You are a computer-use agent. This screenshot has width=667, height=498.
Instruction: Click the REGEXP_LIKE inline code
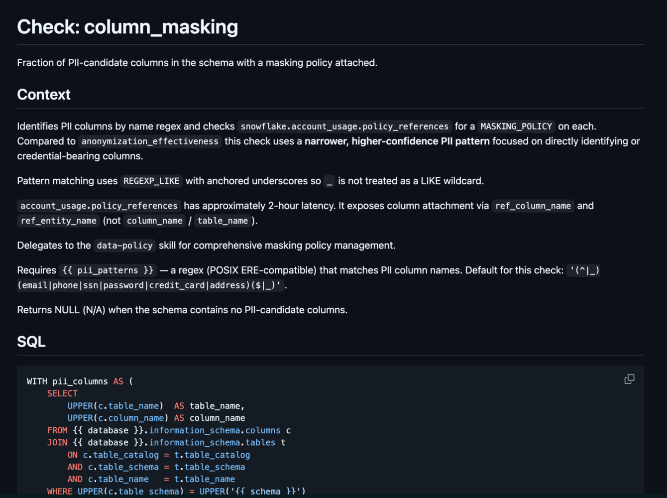[x=151, y=181]
